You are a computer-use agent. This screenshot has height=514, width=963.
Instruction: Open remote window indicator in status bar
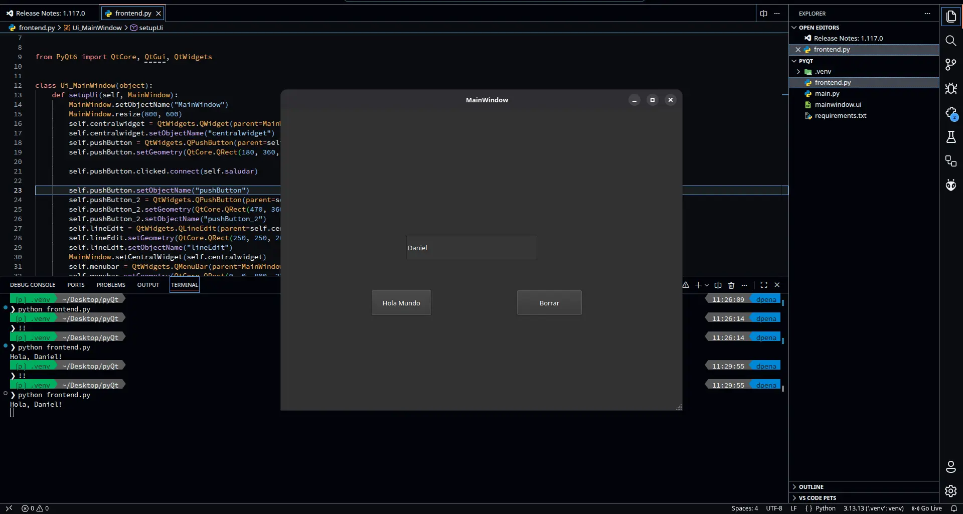[9, 508]
